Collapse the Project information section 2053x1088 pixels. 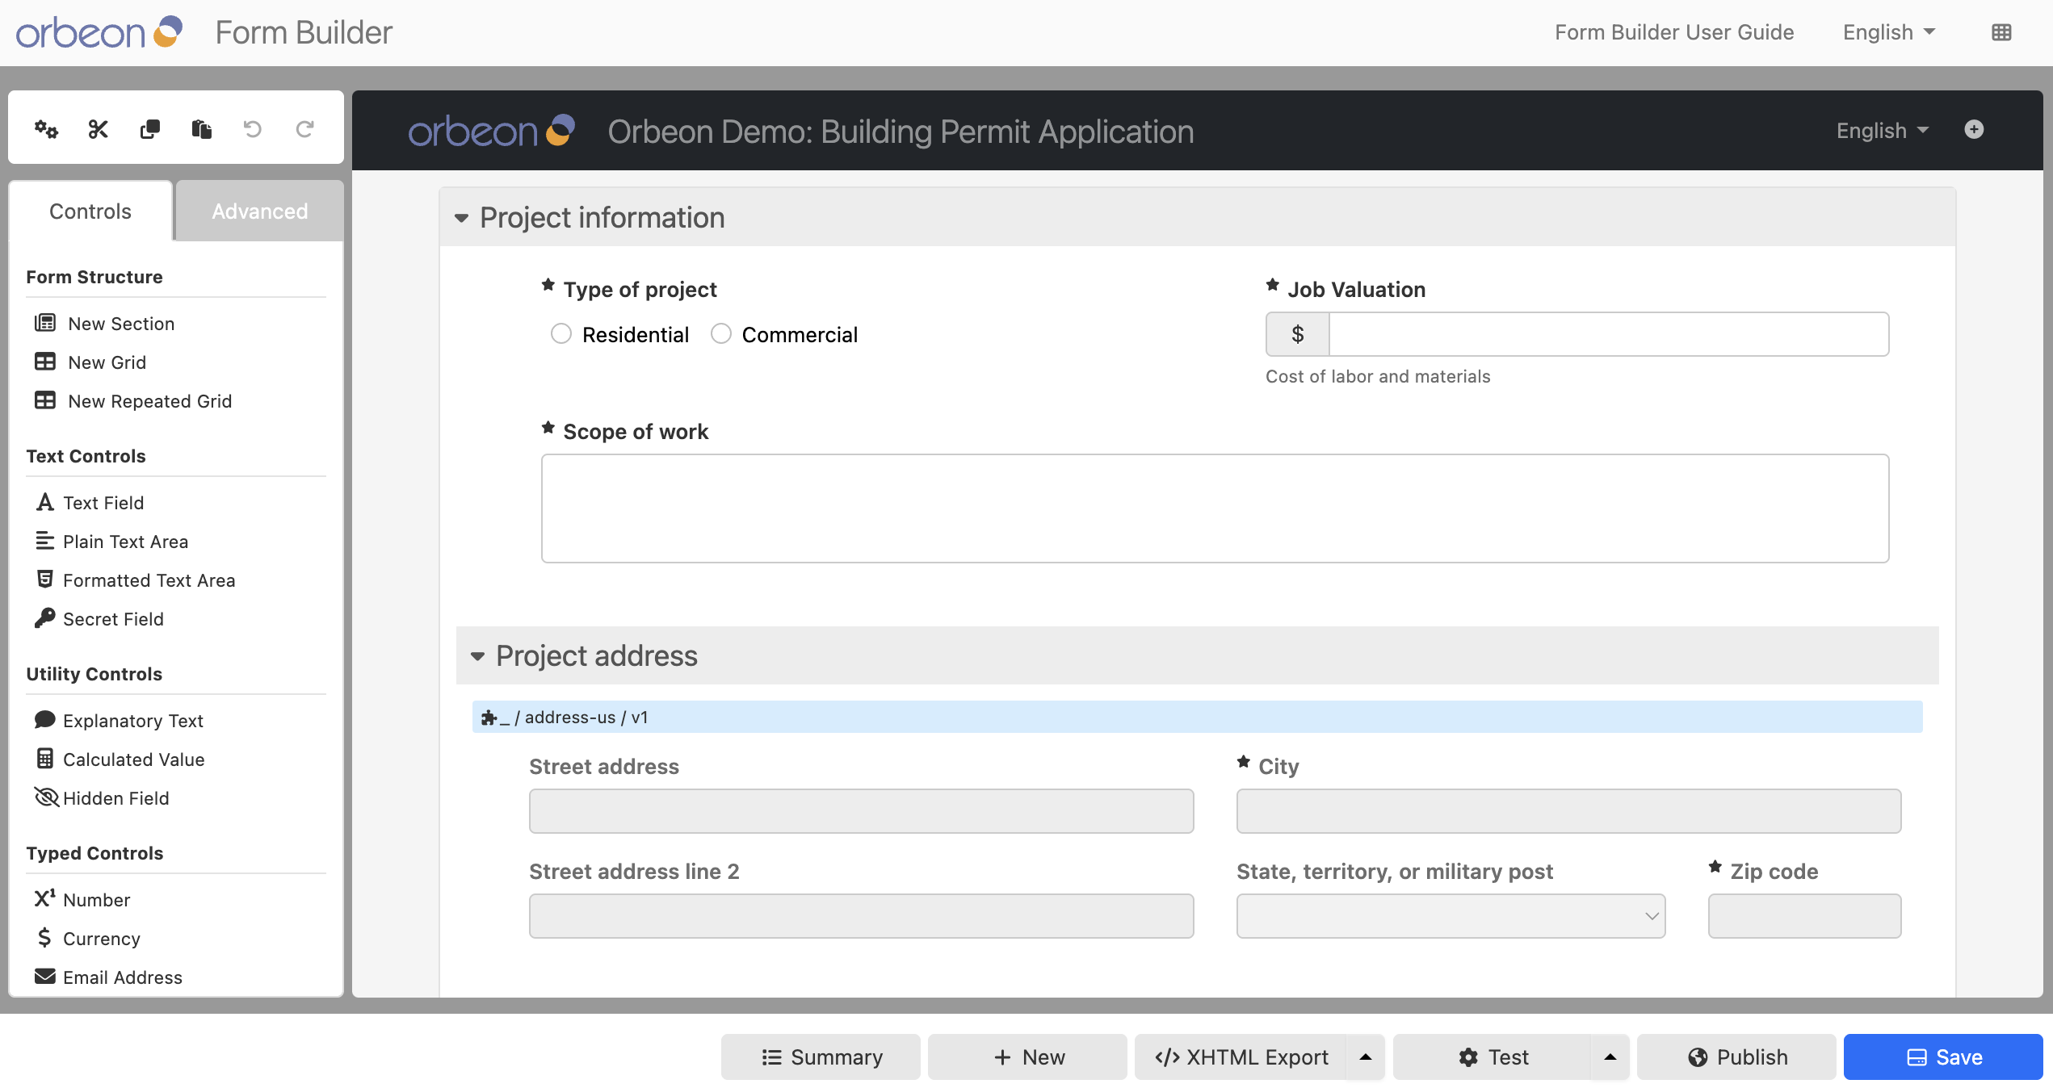click(462, 218)
